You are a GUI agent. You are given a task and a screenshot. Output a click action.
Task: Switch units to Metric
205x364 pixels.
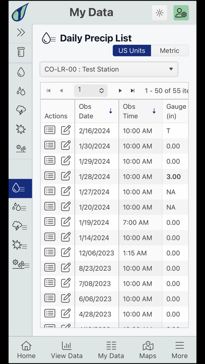point(169,51)
